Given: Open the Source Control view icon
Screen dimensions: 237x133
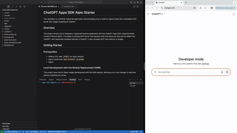Looking at the screenshot, I should 16,6.
